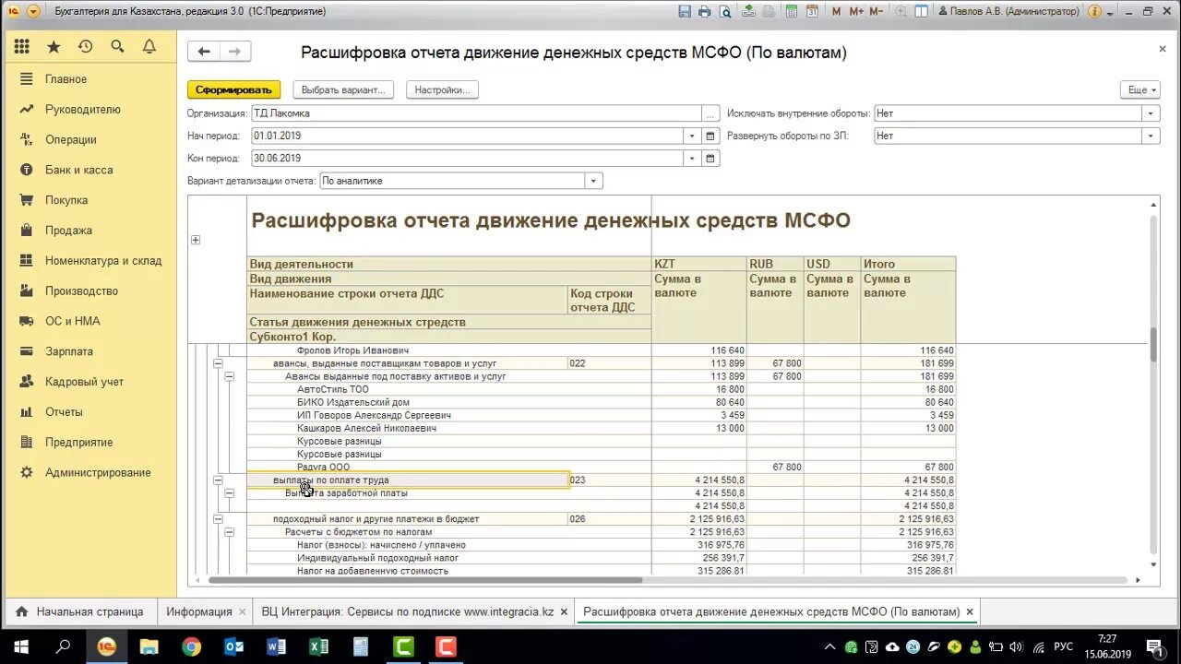Screen dimensions: 1181x664
Task: Open Word from taskbar
Action: pos(276,646)
